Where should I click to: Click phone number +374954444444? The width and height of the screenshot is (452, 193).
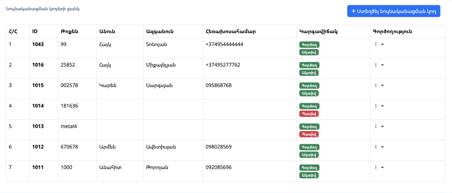point(224,44)
